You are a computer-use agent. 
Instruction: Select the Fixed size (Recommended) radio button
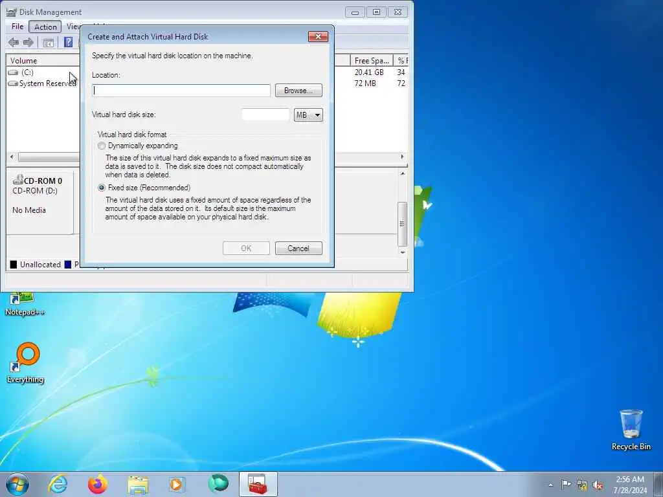pyautogui.click(x=102, y=188)
